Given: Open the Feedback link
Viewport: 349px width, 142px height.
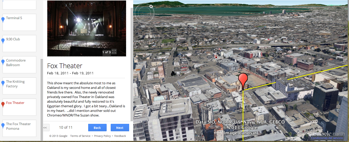Looking at the screenshot, I should 120,136.
